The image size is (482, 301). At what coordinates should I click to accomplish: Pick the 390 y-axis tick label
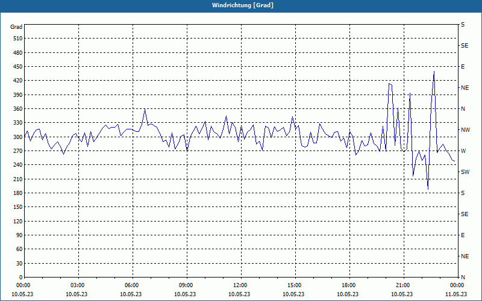coord(18,95)
